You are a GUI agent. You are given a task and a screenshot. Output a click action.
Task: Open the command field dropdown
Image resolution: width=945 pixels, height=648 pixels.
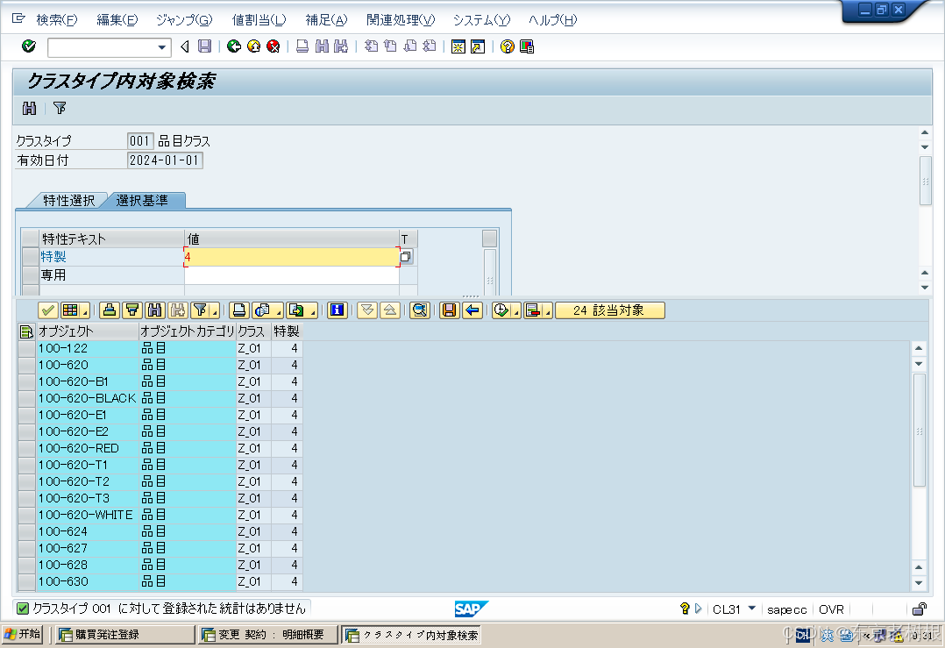pos(161,46)
